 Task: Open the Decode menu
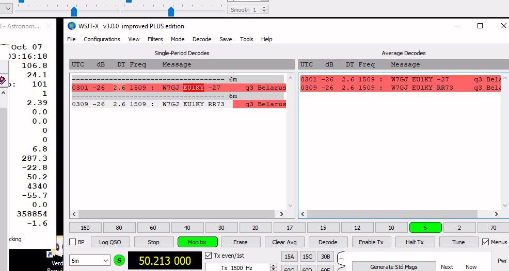202,39
